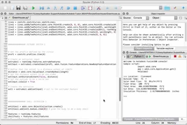The width and height of the screenshot is (187, 125).
Task: Toggle fullscreen mode toolbar icon
Action: (x=90, y=8)
